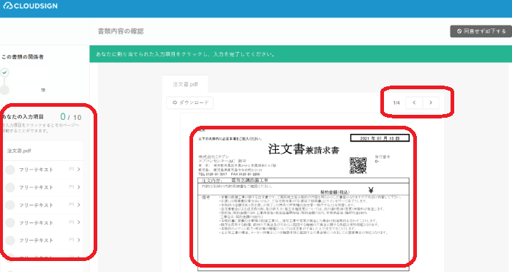Download the document with ダウンロード button
The height and width of the screenshot is (272, 512).
(x=190, y=103)
